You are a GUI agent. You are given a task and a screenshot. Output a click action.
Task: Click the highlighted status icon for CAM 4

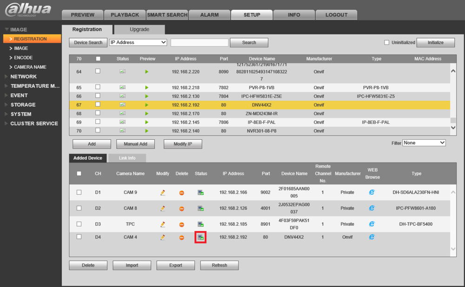pyautogui.click(x=200, y=237)
